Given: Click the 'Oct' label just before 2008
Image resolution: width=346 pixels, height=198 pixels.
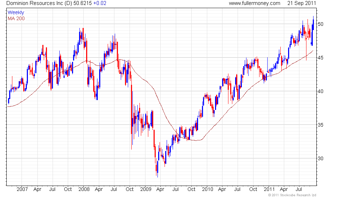Looking at the screenshot, I should click(68, 189).
